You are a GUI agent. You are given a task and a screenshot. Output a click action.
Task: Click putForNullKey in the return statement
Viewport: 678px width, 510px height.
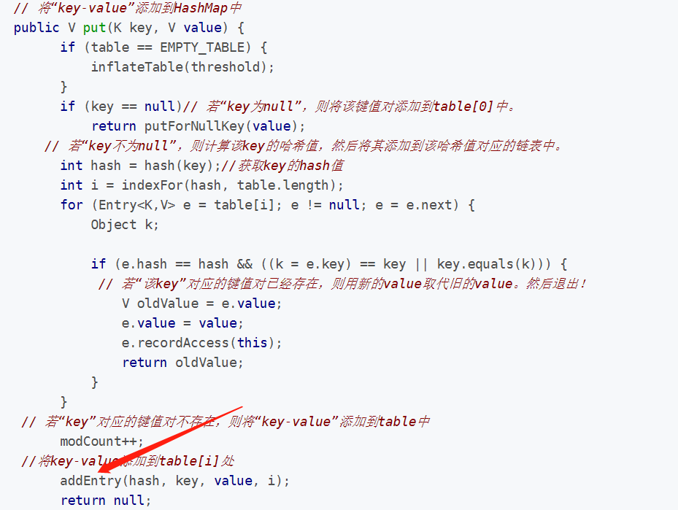coord(194,126)
